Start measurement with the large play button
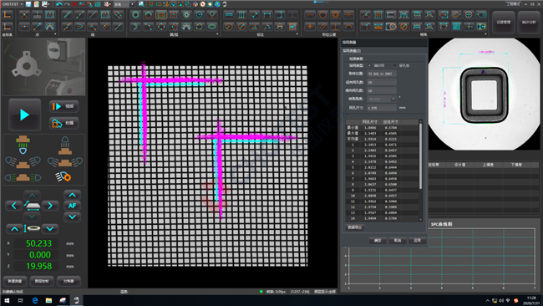Viewport: 543px width, 306px height. [24, 115]
